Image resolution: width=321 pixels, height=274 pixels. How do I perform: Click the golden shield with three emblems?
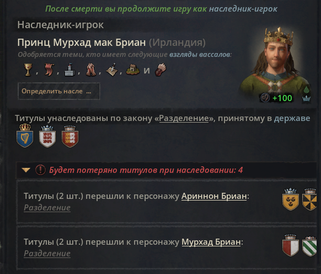[291, 199]
